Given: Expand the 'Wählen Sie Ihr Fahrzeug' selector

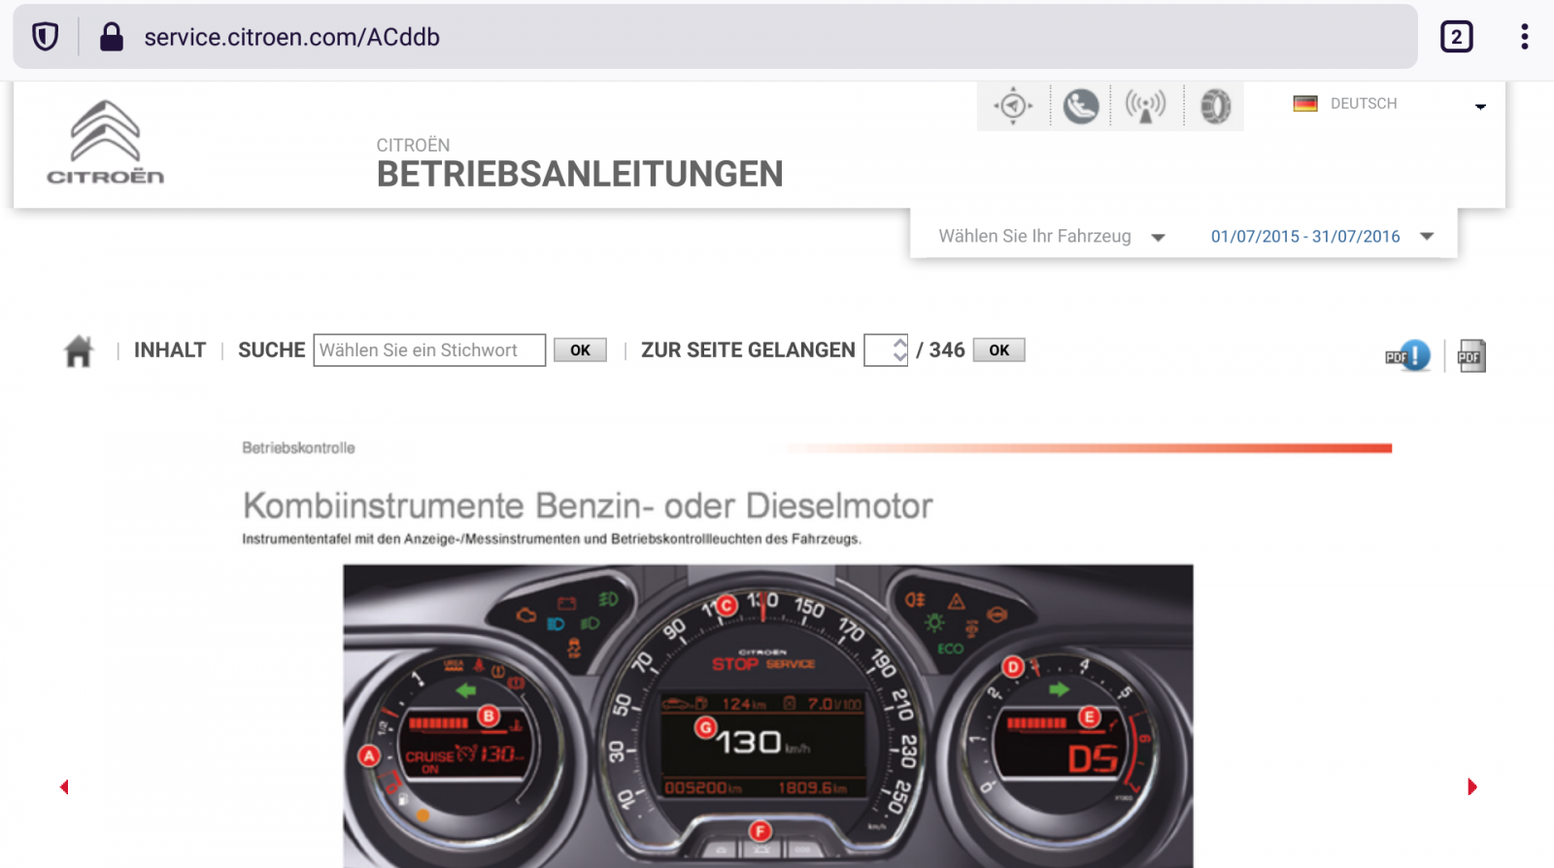Looking at the screenshot, I should tap(1051, 236).
